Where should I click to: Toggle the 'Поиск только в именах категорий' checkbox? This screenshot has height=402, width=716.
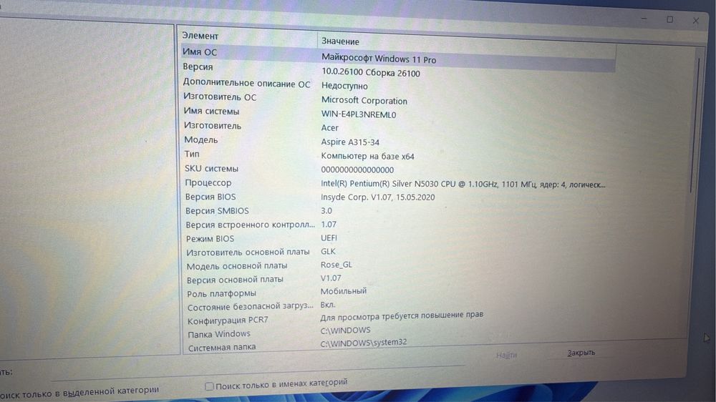point(209,386)
